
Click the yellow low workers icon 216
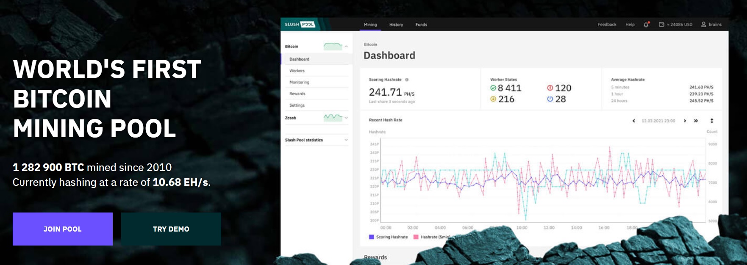(493, 99)
